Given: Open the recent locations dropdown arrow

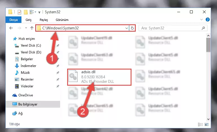Looking at the screenshot, I should [26, 28].
